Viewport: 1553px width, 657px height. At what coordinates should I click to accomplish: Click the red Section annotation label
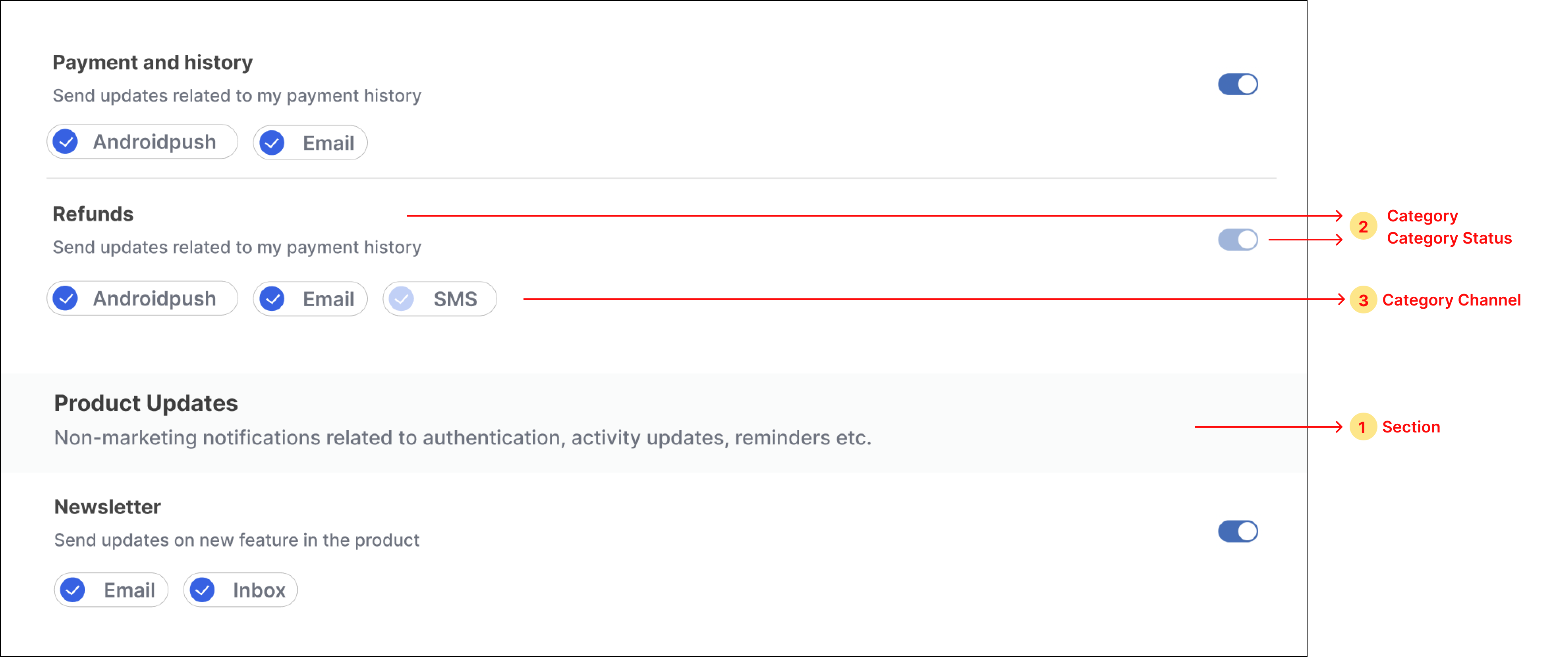(x=1411, y=427)
